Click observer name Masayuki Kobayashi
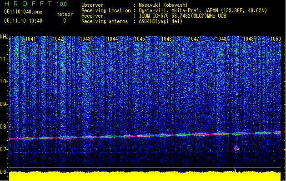Viewport: 286px width, 181px height. (x=163, y=5)
